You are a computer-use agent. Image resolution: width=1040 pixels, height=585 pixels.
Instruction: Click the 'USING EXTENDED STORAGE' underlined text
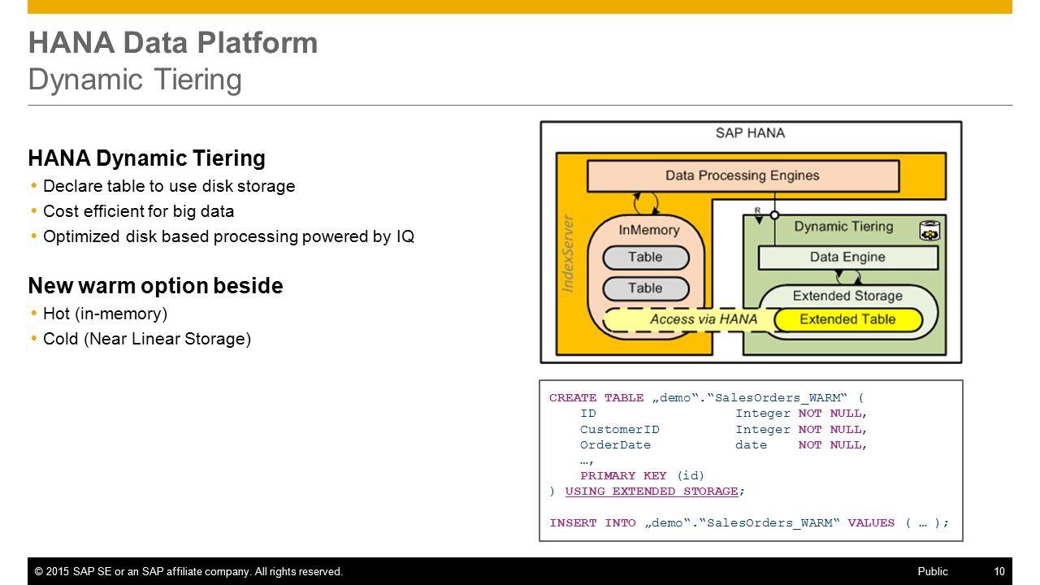coord(652,492)
